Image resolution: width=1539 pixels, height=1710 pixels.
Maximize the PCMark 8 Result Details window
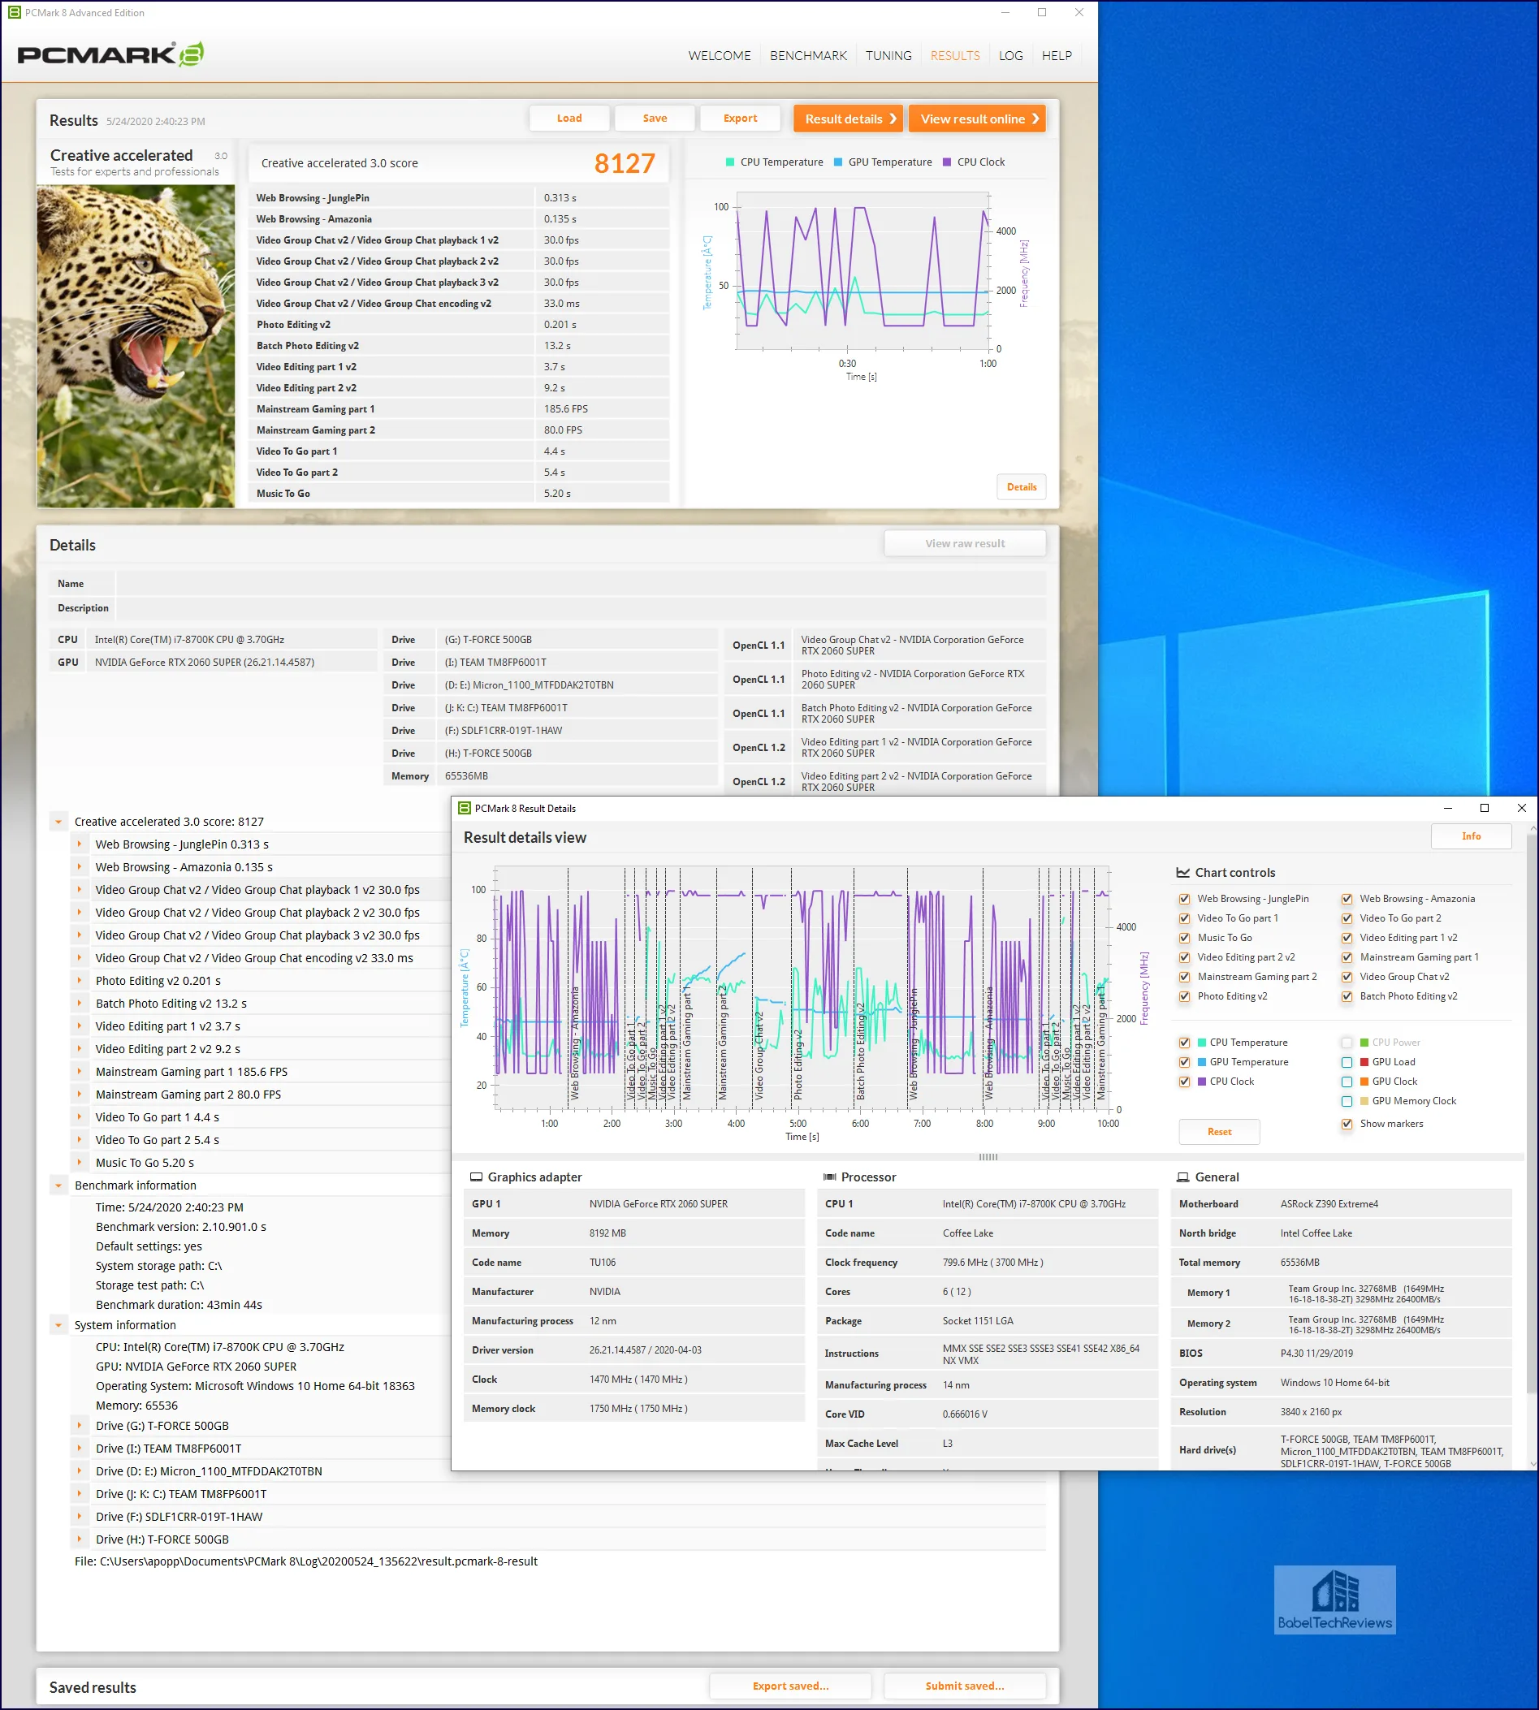click(1484, 808)
